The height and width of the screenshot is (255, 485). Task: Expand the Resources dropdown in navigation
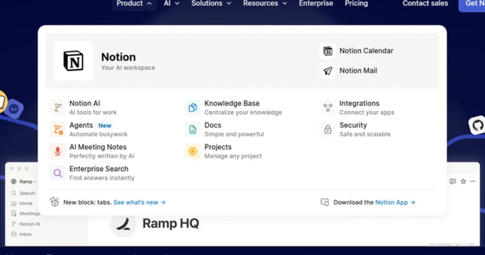tap(265, 3)
